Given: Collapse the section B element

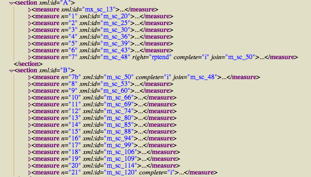Looking at the screenshot, I should coord(11,71).
